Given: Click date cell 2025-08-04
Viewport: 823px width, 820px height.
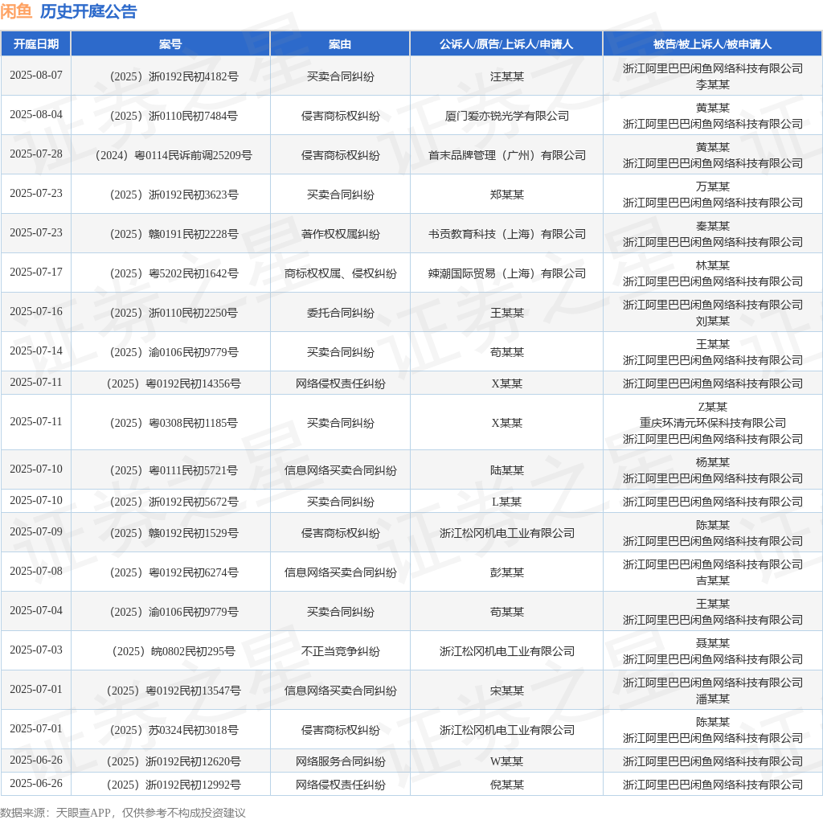Looking at the screenshot, I should (36, 114).
